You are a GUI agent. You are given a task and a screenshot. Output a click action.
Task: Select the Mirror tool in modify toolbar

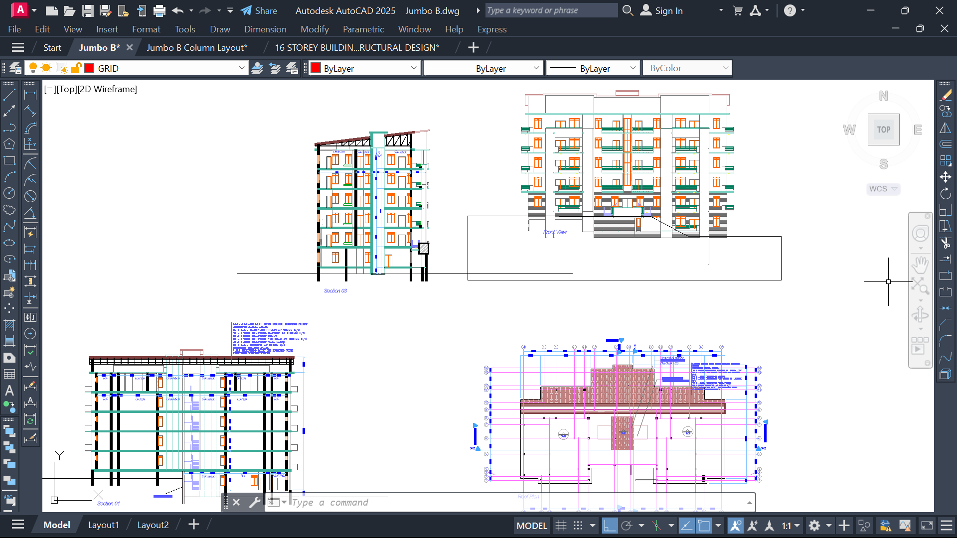(x=946, y=128)
